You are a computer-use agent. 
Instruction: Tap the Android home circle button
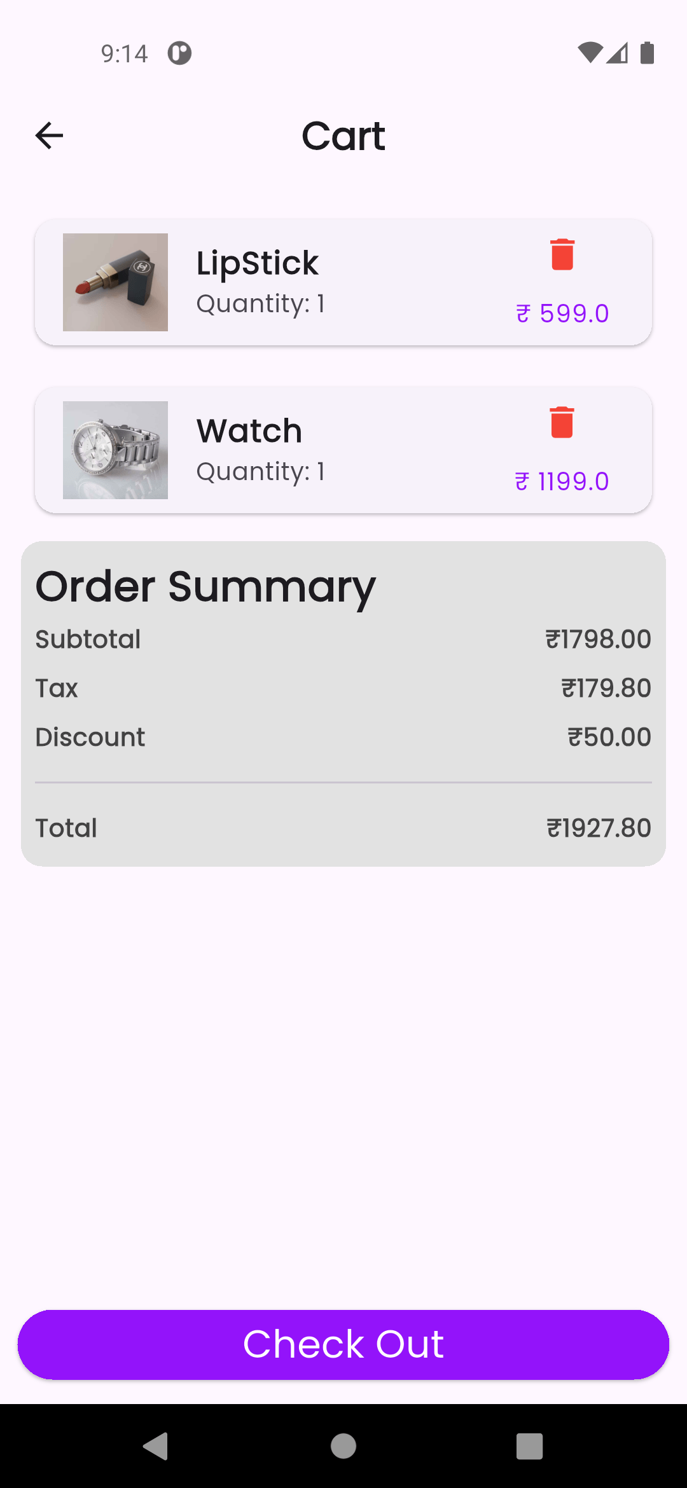click(x=343, y=1446)
